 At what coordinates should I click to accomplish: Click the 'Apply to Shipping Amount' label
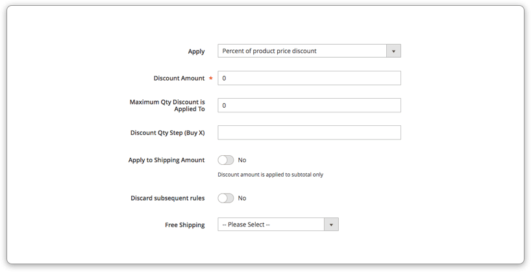pyautogui.click(x=166, y=160)
